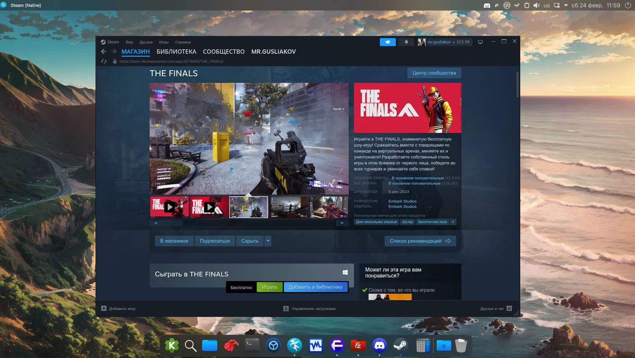The image size is (635, 358).
Task: Go forward using Steam's forward arrow
Action: [x=114, y=51]
